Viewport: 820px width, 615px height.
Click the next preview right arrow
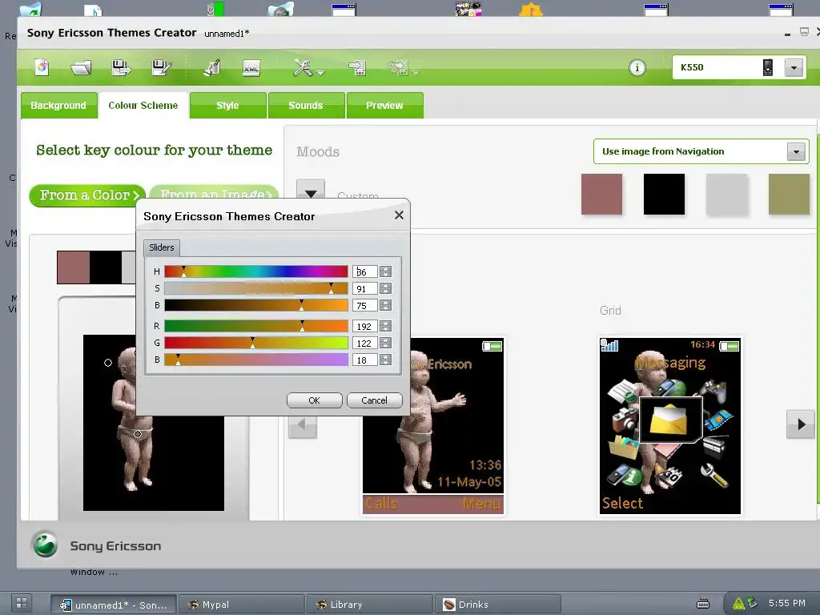pyautogui.click(x=801, y=424)
